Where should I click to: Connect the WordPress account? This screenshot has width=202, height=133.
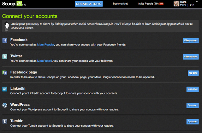[193, 105]
